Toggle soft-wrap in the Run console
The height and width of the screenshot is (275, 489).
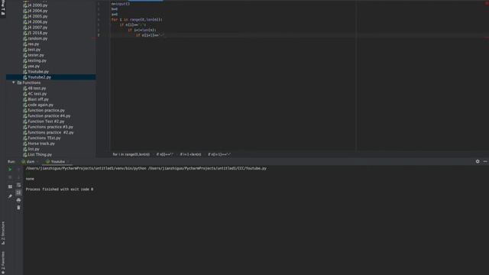(x=18, y=185)
